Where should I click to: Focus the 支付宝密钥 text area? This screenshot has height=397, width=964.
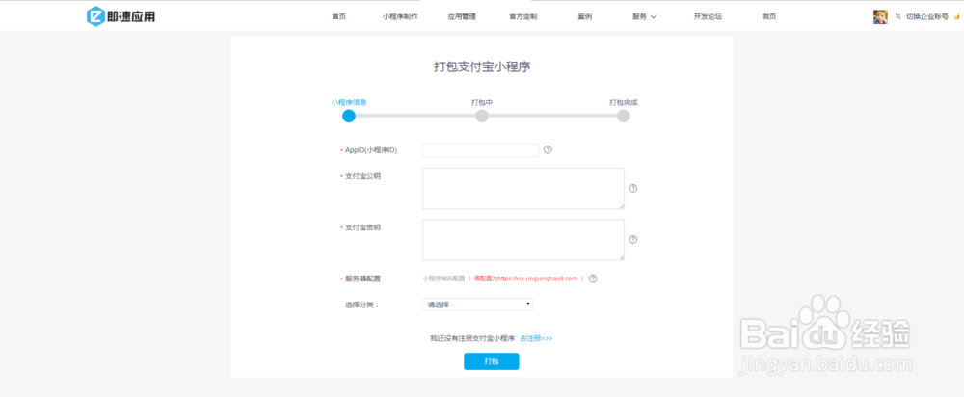click(x=523, y=240)
